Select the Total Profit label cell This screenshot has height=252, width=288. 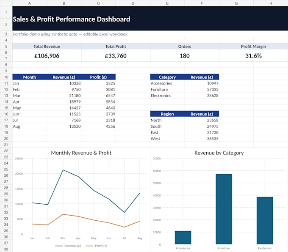(x=116, y=47)
